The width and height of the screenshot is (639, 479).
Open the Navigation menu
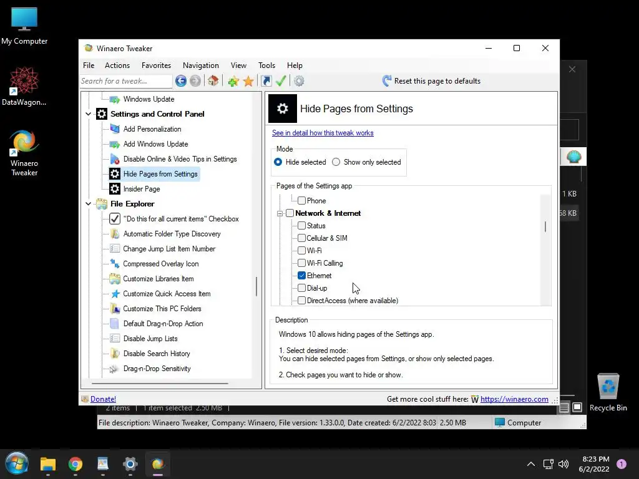coord(201,65)
